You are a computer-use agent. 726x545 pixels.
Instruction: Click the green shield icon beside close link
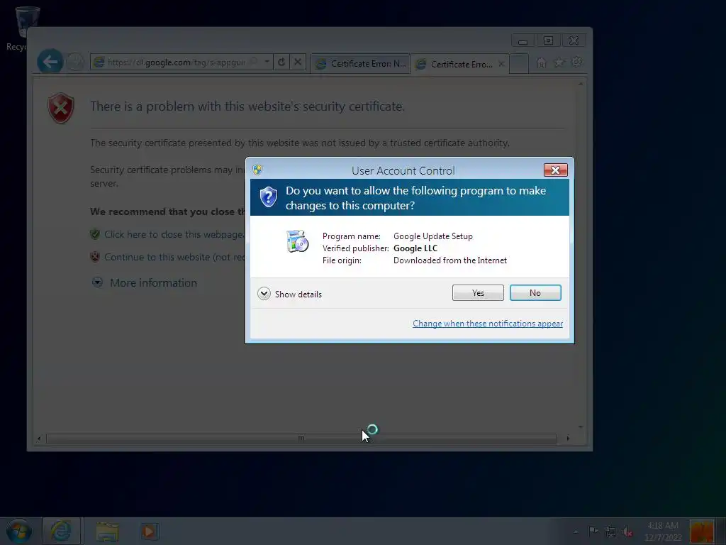coord(95,234)
